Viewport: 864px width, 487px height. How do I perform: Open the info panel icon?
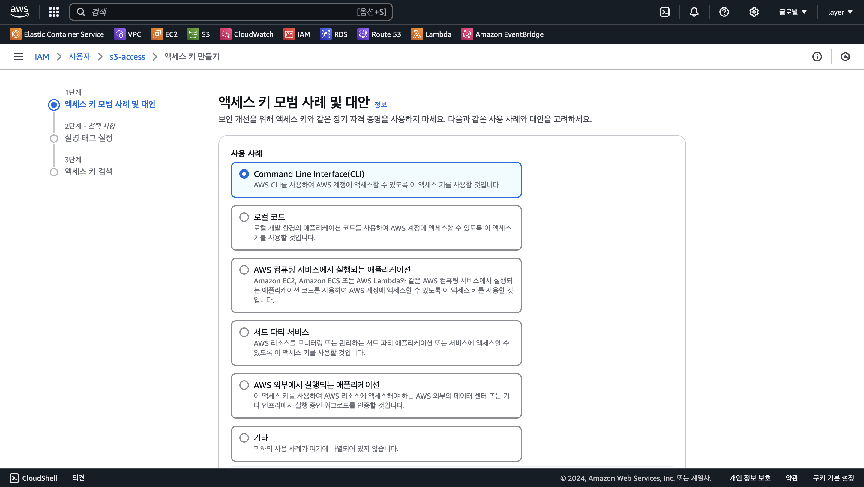(x=817, y=57)
